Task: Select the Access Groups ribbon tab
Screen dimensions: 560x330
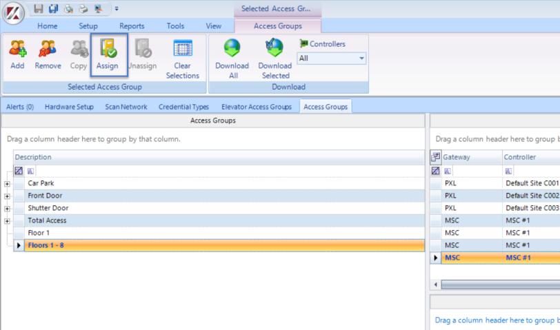Action: 277,26
